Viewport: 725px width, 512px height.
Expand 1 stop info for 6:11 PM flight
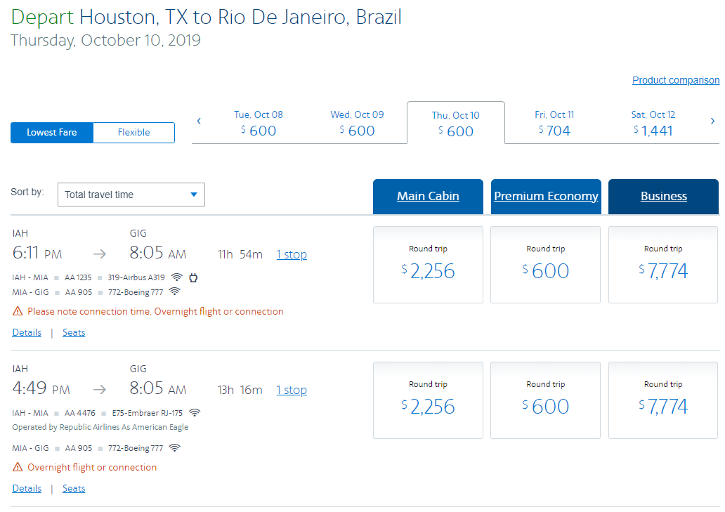pyautogui.click(x=292, y=254)
